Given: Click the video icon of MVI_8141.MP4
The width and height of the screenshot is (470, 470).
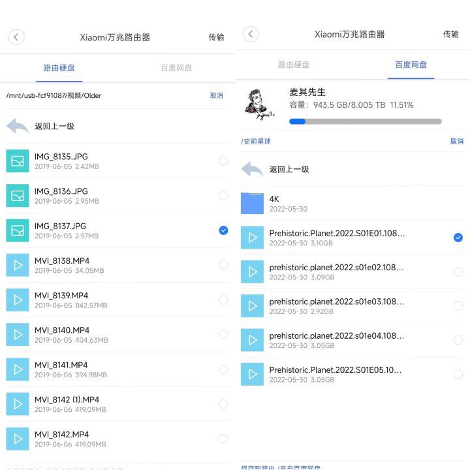Looking at the screenshot, I should 18,369.
